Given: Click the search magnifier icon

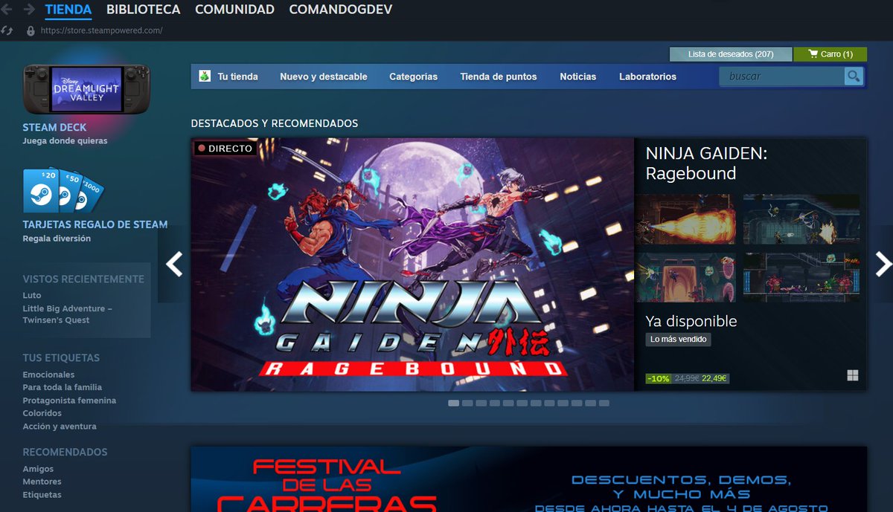Looking at the screenshot, I should tap(854, 76).
